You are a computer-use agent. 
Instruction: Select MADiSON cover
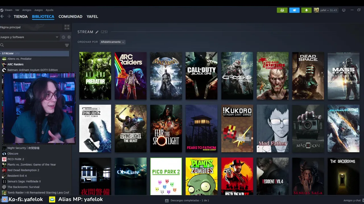pos(308,129)
